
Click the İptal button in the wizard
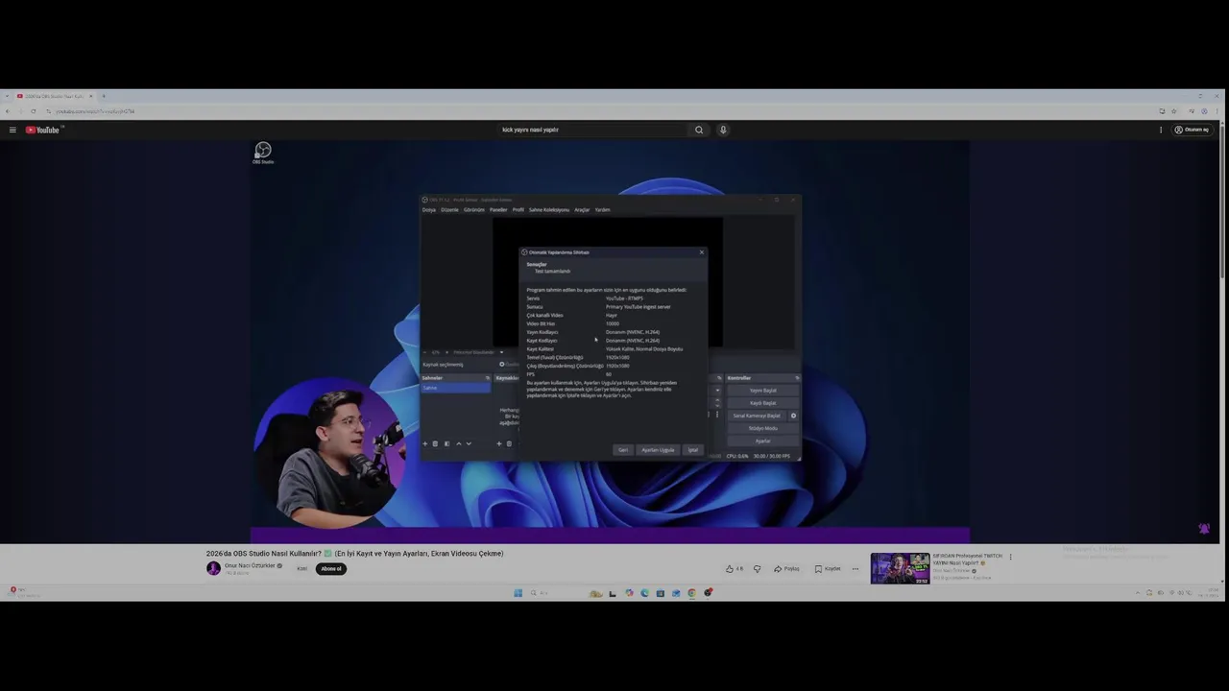coord(692,449)
